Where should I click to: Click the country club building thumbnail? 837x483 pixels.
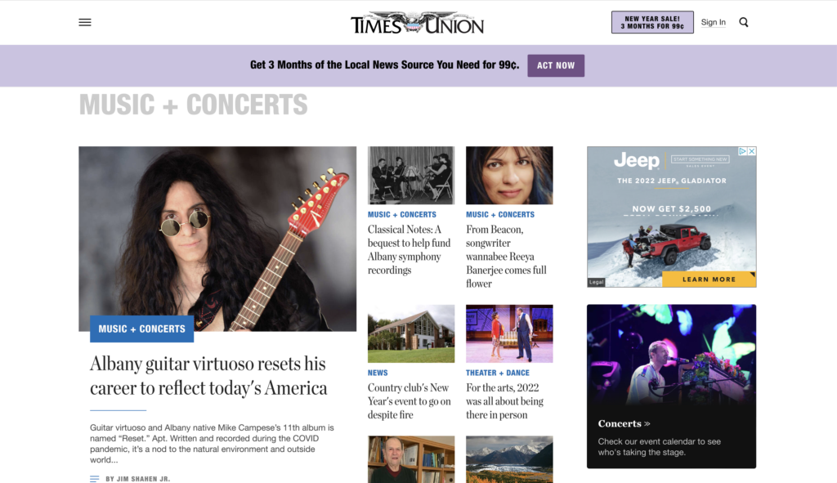(x=411, y=333)
